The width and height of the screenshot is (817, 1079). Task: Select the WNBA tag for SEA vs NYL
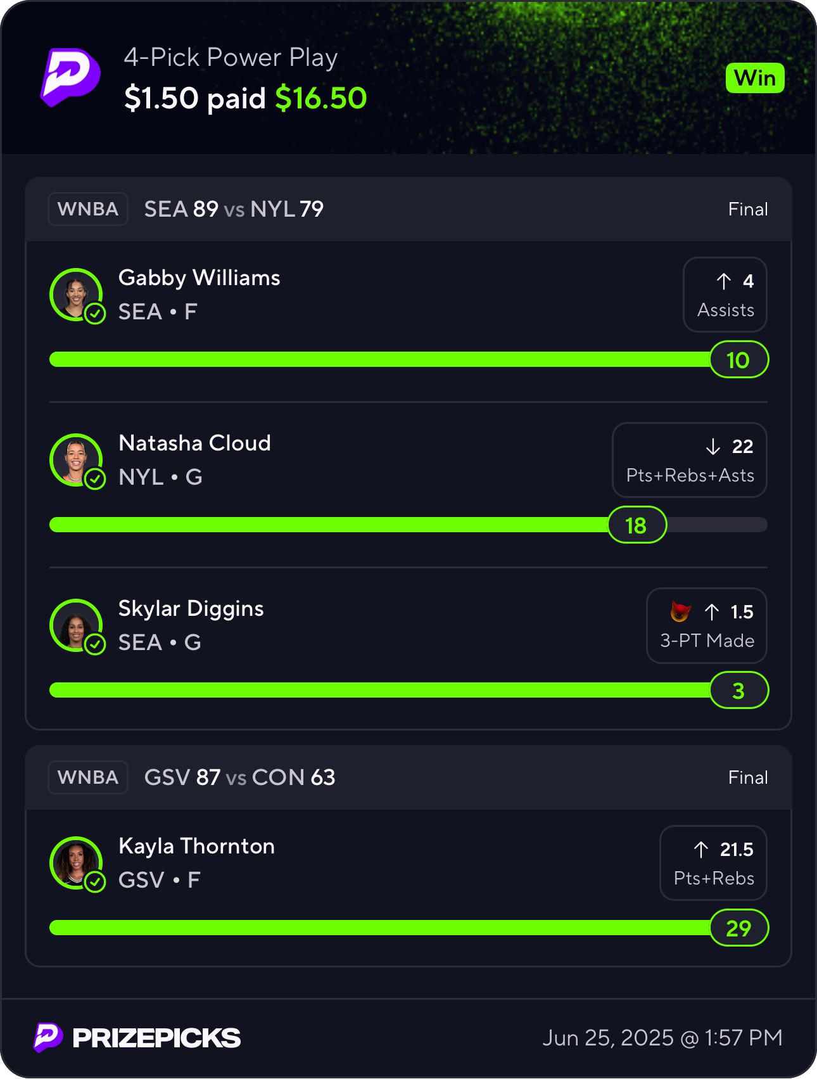pyautogui.click(x=88, y=209)
